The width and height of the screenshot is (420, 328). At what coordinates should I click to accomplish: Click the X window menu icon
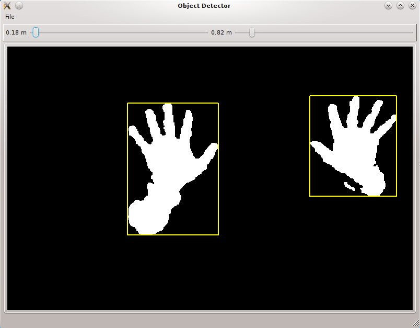click(x=7, y=6)
